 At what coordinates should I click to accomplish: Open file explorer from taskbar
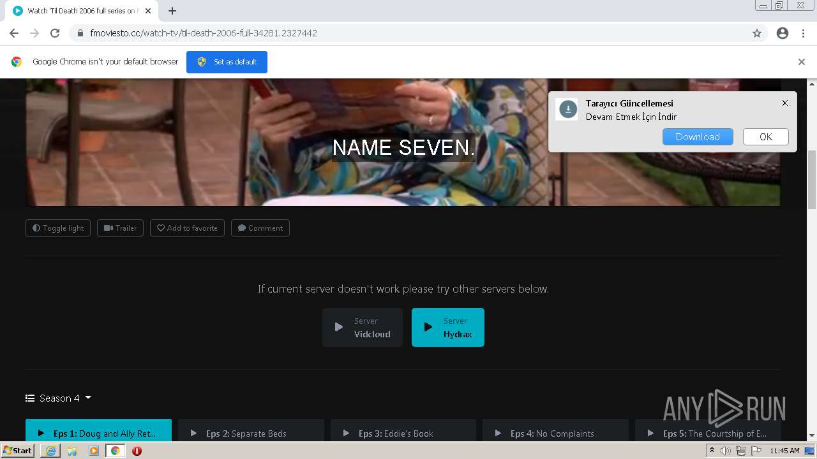[72, 451]
